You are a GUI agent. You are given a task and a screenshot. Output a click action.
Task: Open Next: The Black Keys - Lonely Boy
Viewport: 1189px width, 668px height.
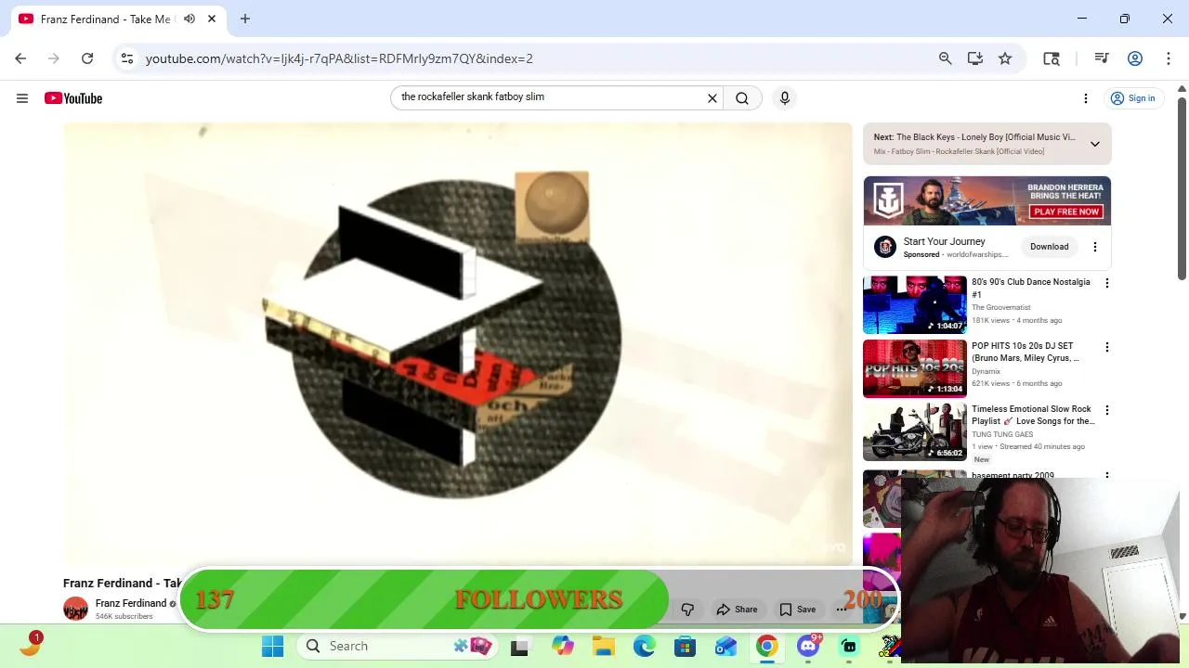click(x=974, y=137)
